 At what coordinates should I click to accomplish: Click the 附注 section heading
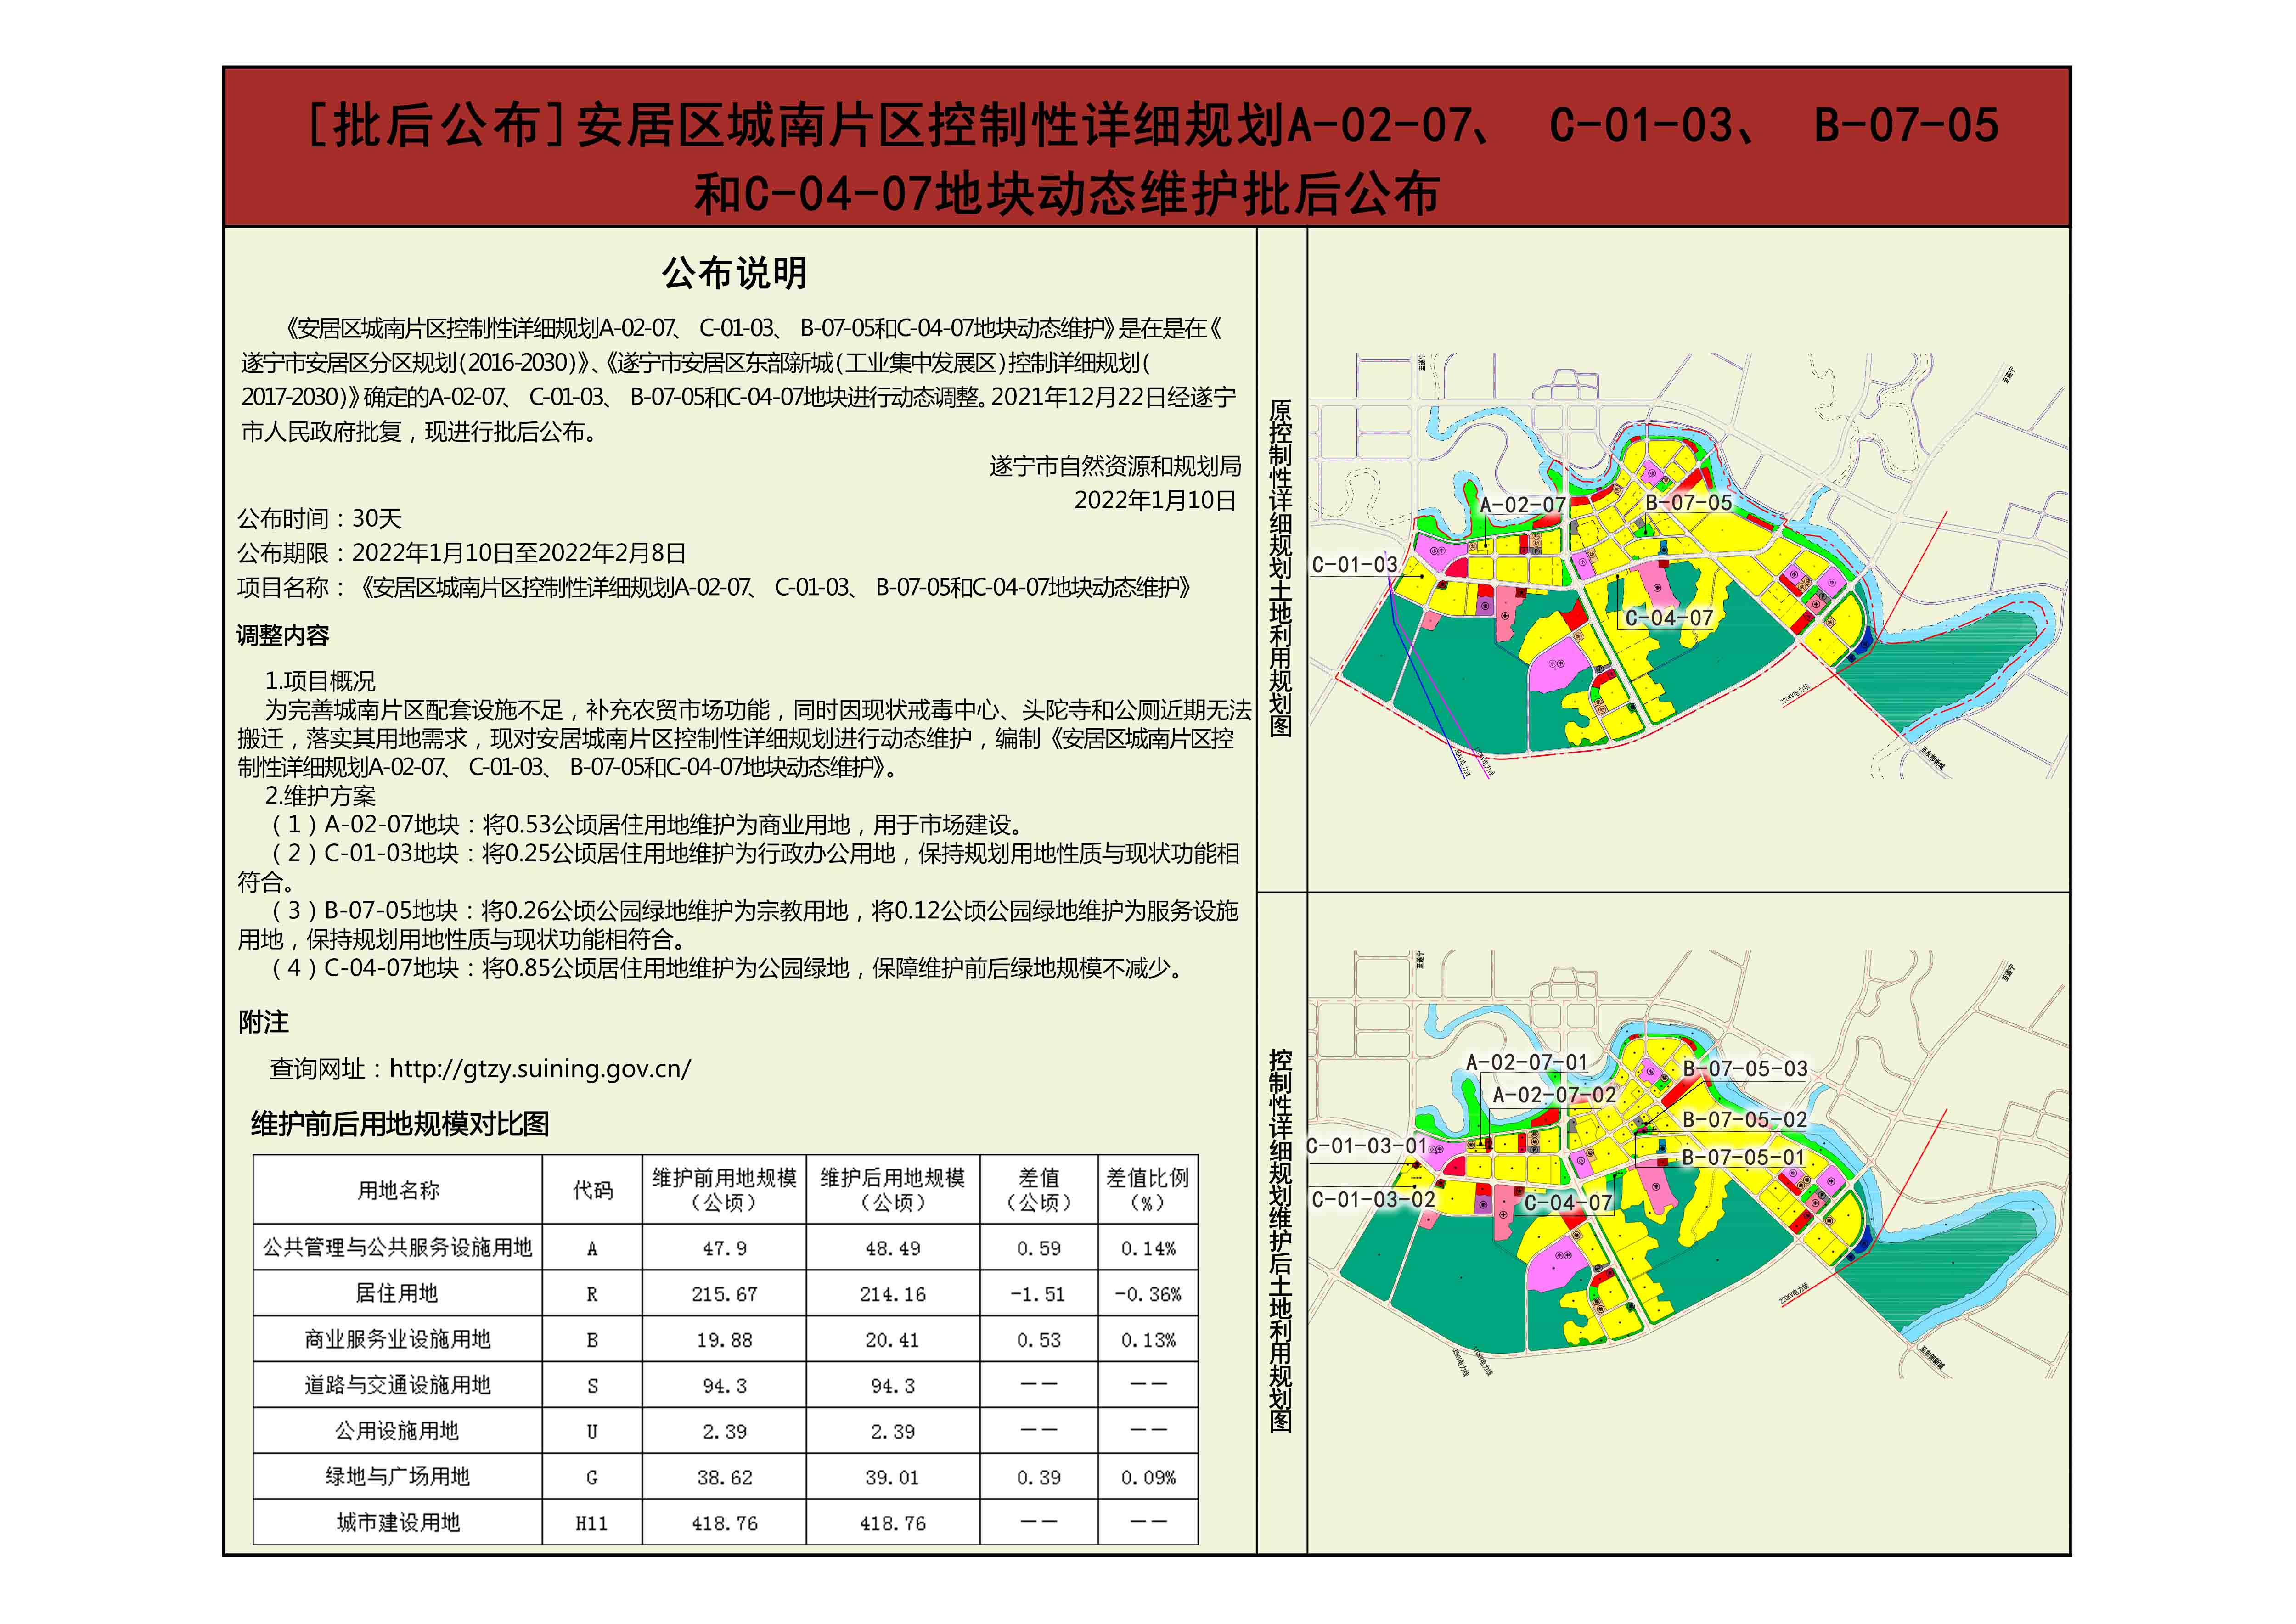coord(263,1022)
